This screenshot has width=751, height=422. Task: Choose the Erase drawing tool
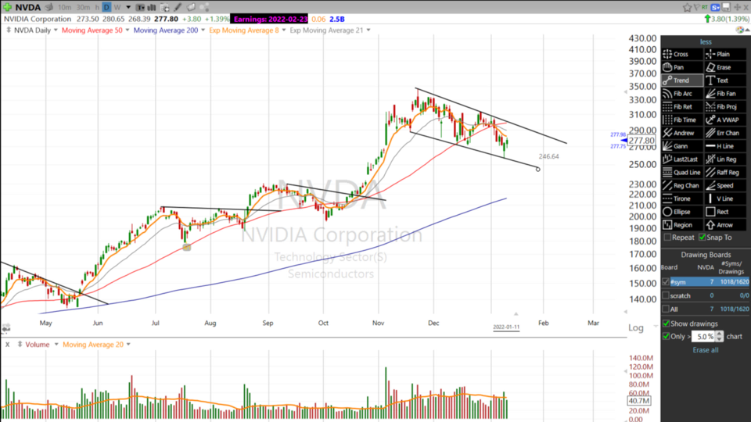point(725,67)
